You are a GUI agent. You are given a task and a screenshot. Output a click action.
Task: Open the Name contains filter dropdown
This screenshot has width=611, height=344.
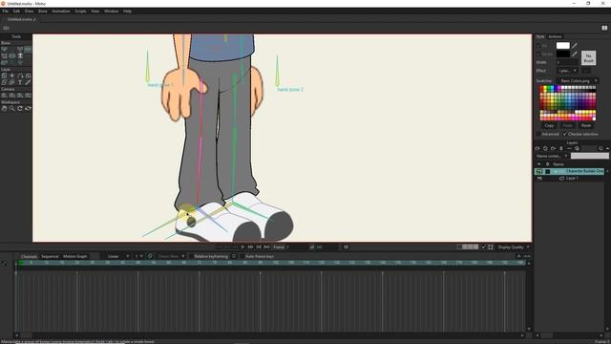click(552, 156)
